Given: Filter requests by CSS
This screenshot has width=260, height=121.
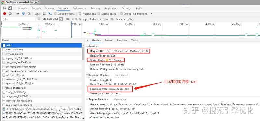Looking at the screenshot, I should click(78, 19).
